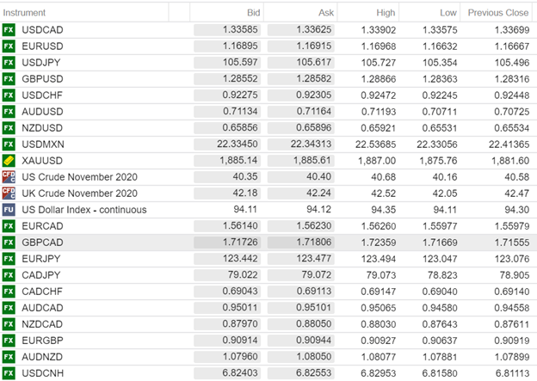Click the CFD icon for UK Crude November 2020
Screen dimensions: 537x381
tap(9, 193)
